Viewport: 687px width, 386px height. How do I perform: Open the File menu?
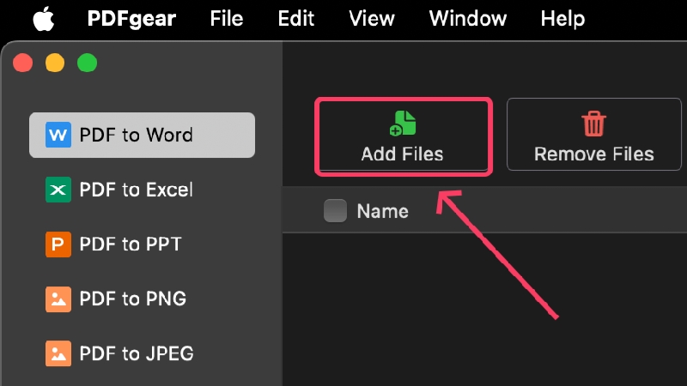point(226,19)
